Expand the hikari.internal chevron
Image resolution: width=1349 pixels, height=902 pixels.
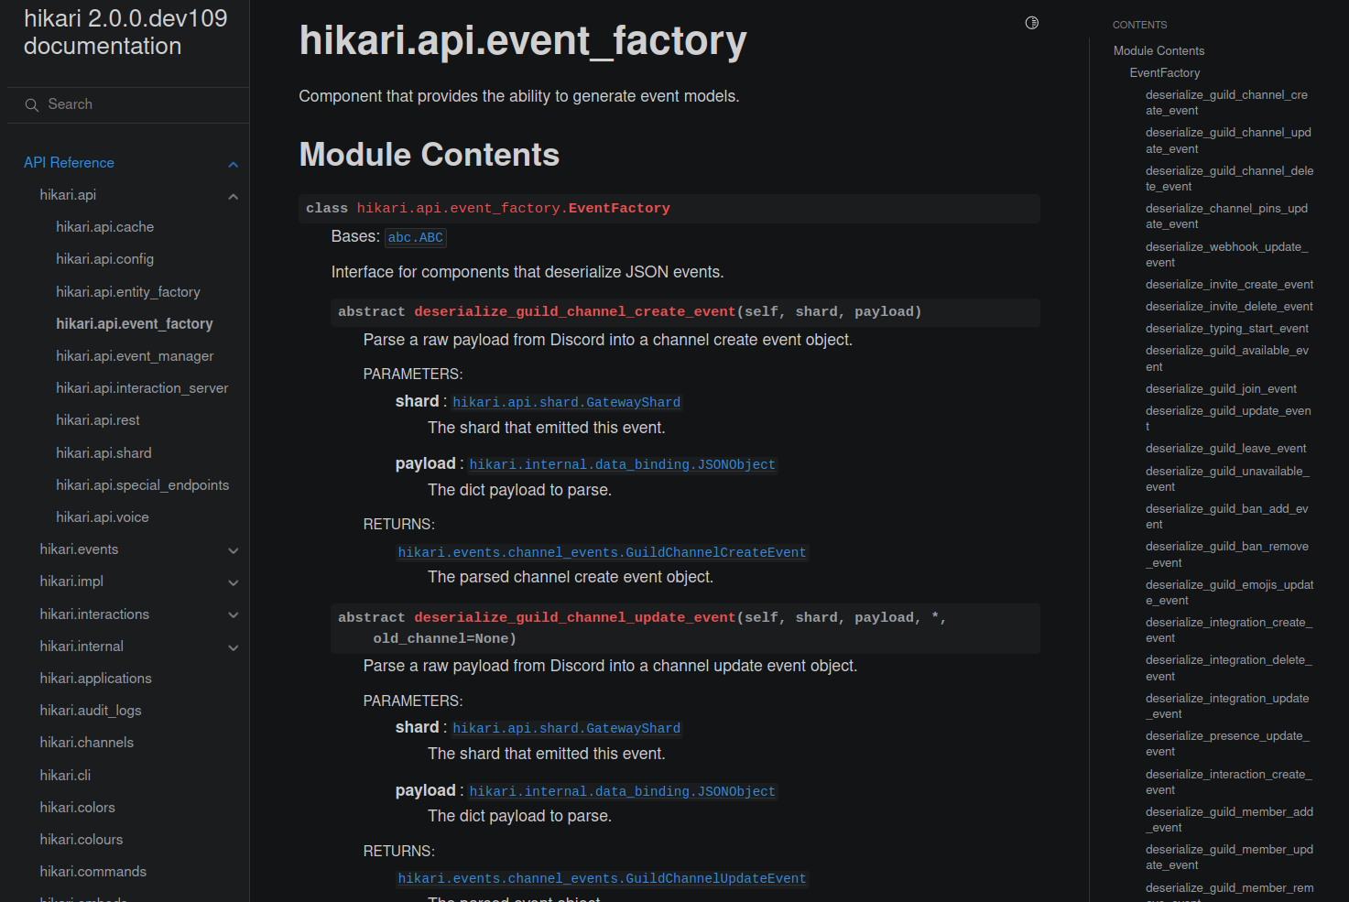234,647
